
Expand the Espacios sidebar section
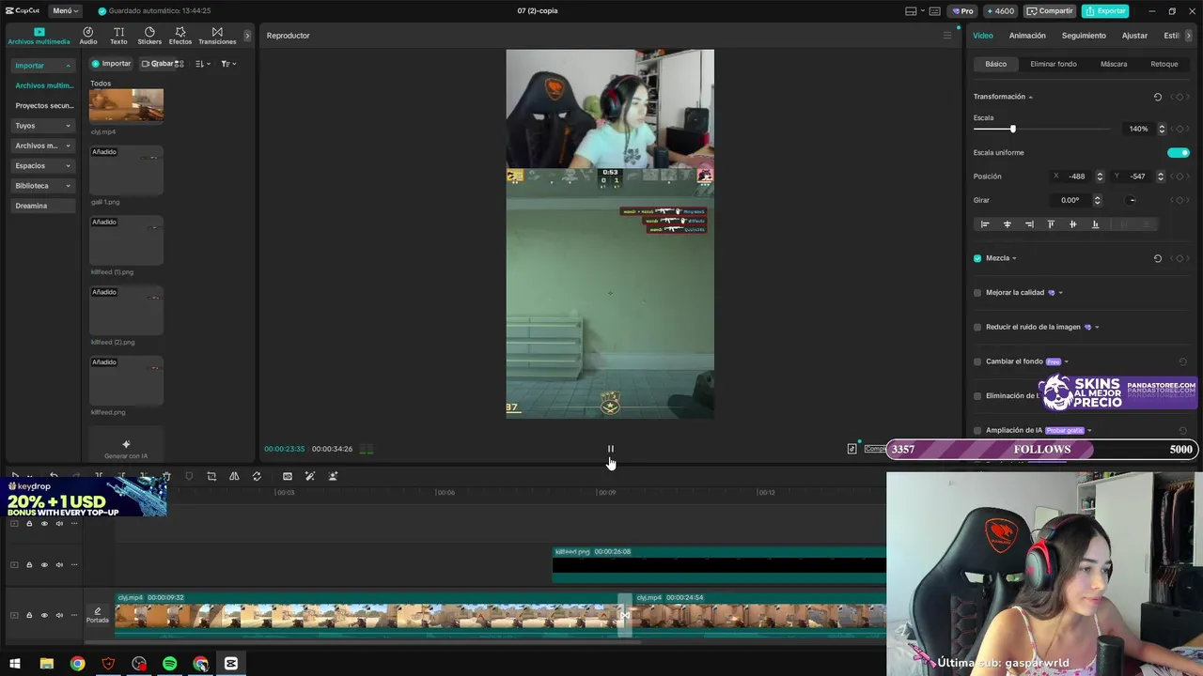point(68,166)
